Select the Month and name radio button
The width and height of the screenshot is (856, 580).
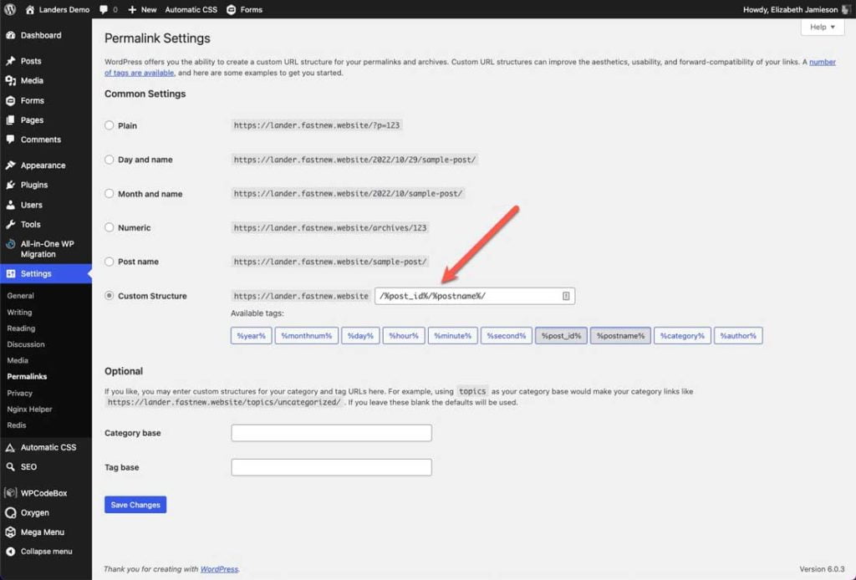click(x=110, y=193)
